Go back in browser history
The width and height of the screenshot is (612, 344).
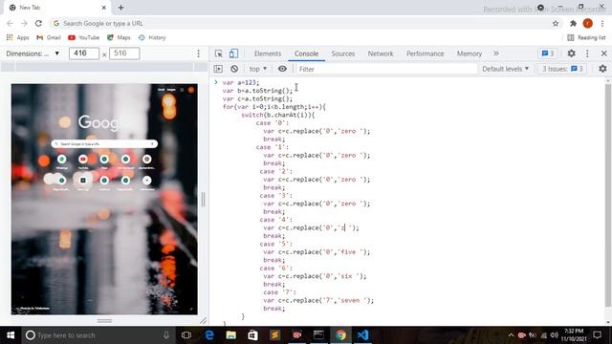(11, 23)
